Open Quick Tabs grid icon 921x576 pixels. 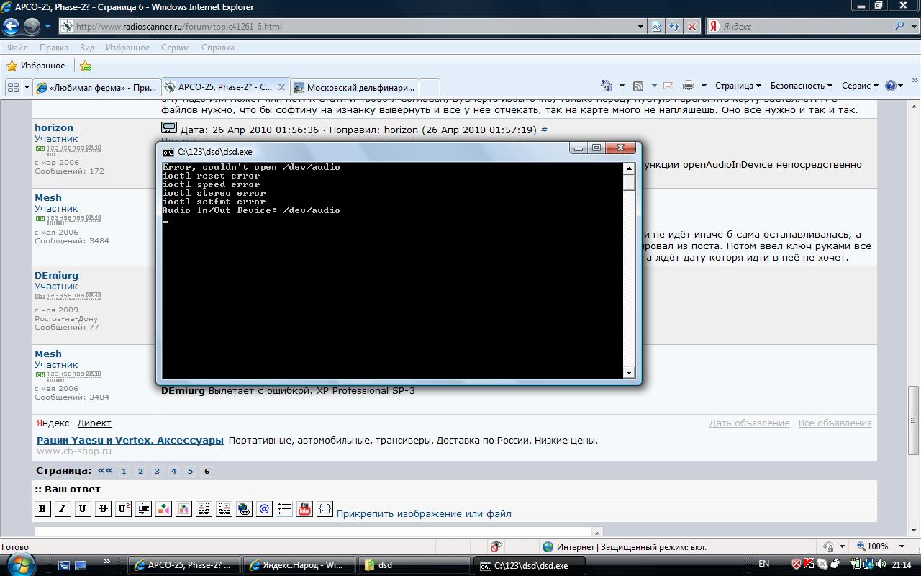[x=13, y=87]
